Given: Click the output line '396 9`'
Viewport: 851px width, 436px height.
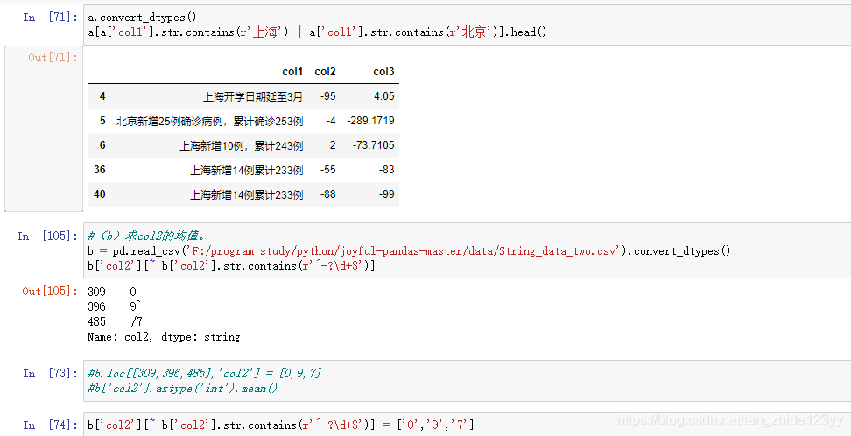Looking at the screenshot, I should [114, 306].
